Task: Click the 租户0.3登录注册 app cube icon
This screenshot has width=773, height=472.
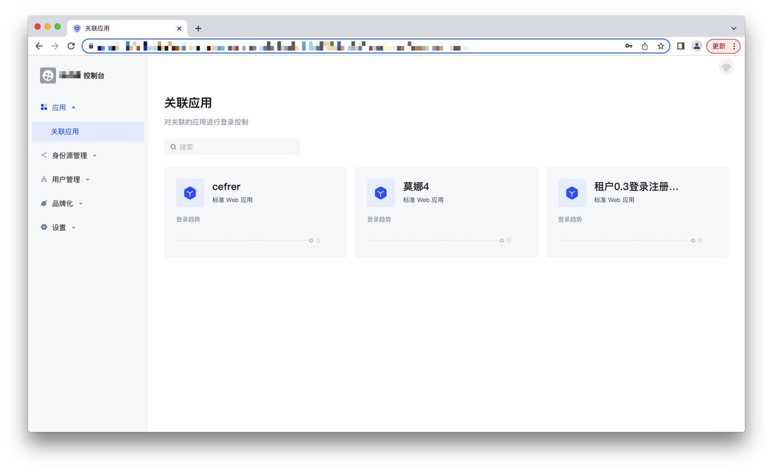Action: 571,193
